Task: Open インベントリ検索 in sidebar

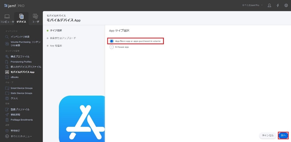Action: 20,37
